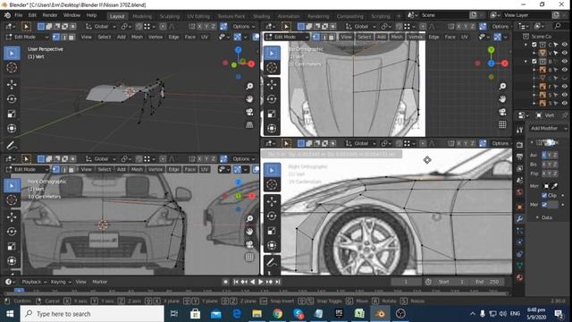Click the current frame field showing 1
The image size is (572, 322).
(406, 282)
